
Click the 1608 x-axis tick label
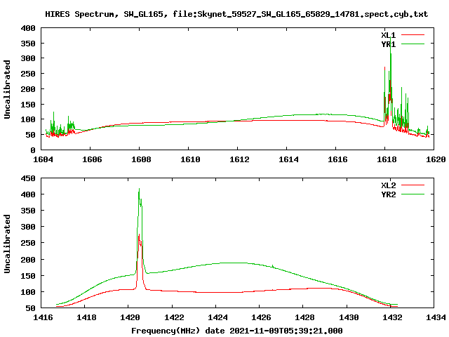click(x=141, y=159)
